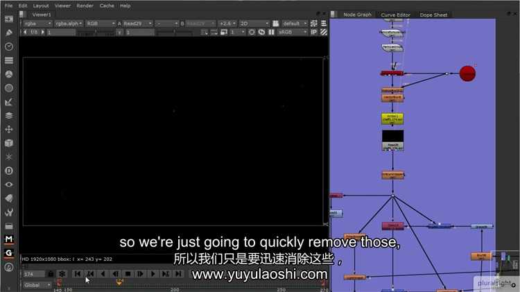This screenshot has height=292, width=520.
Task: Open the Other nodes toolbar icon
Action: pos(9,226)
